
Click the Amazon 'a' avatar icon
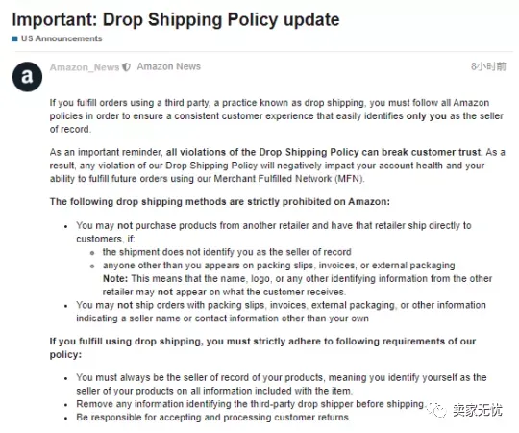[x=27, y=77]
